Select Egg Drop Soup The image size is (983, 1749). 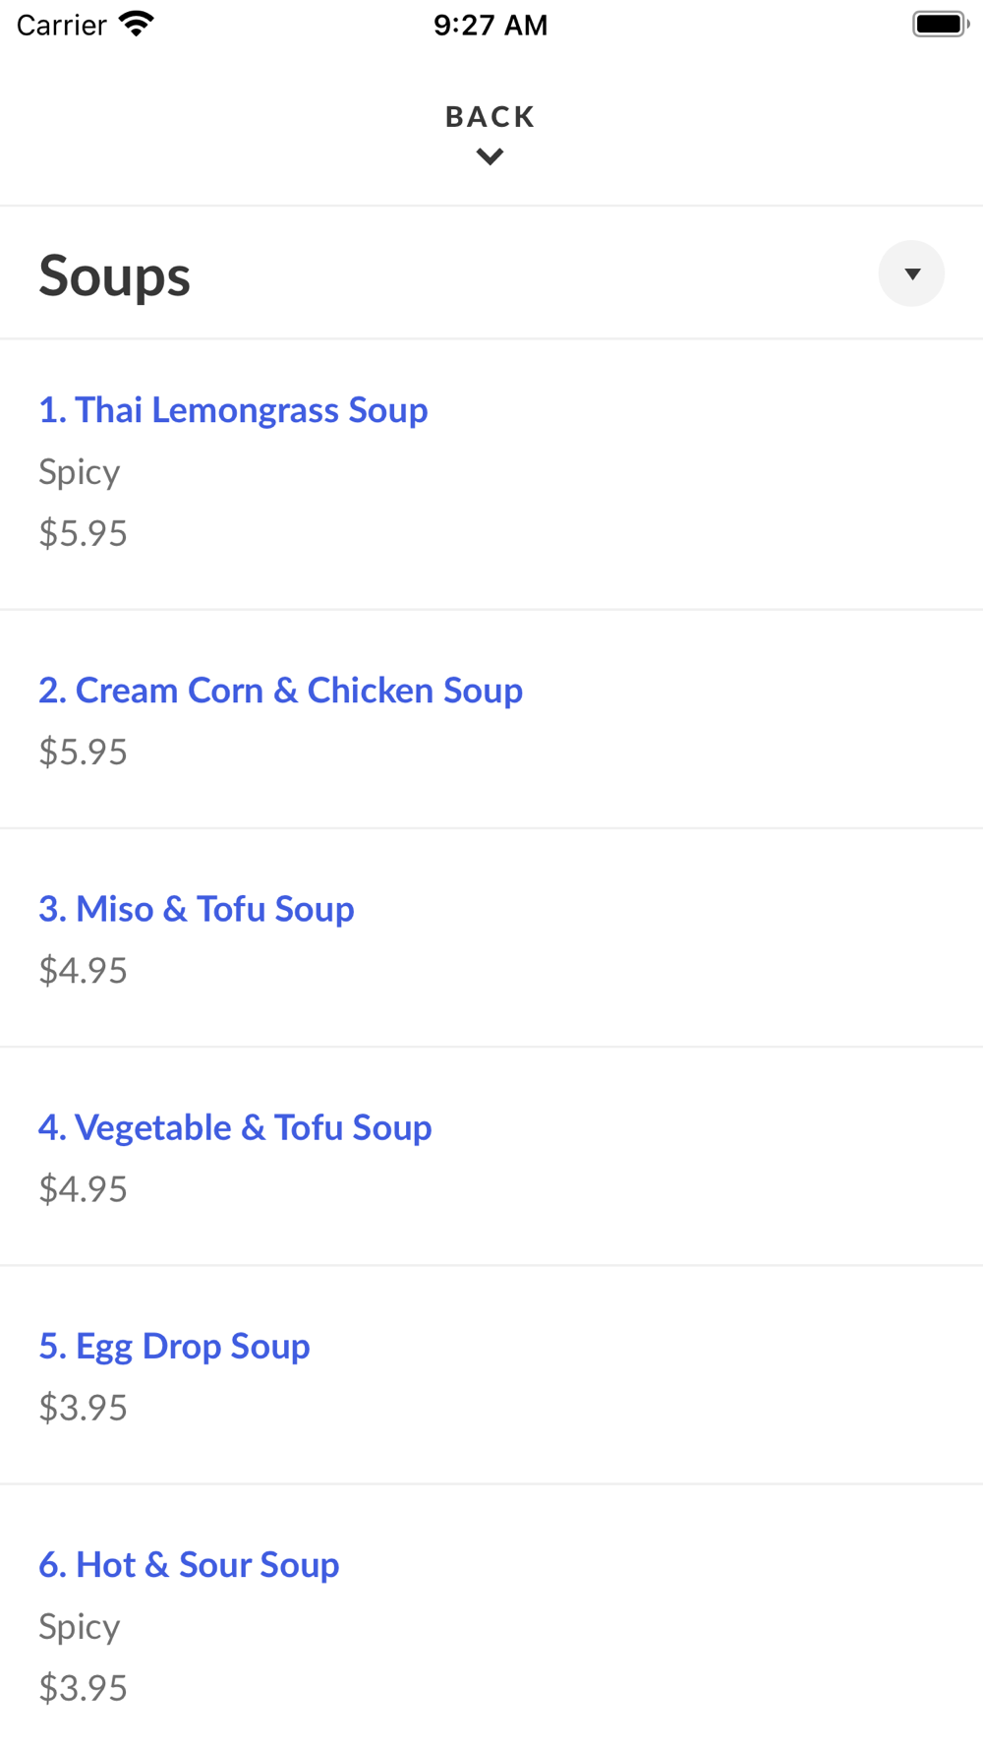coord(174,1346)
